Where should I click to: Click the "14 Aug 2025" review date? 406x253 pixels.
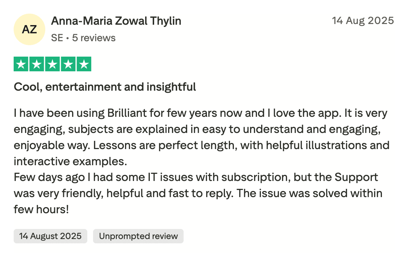(x=363, y=21)
